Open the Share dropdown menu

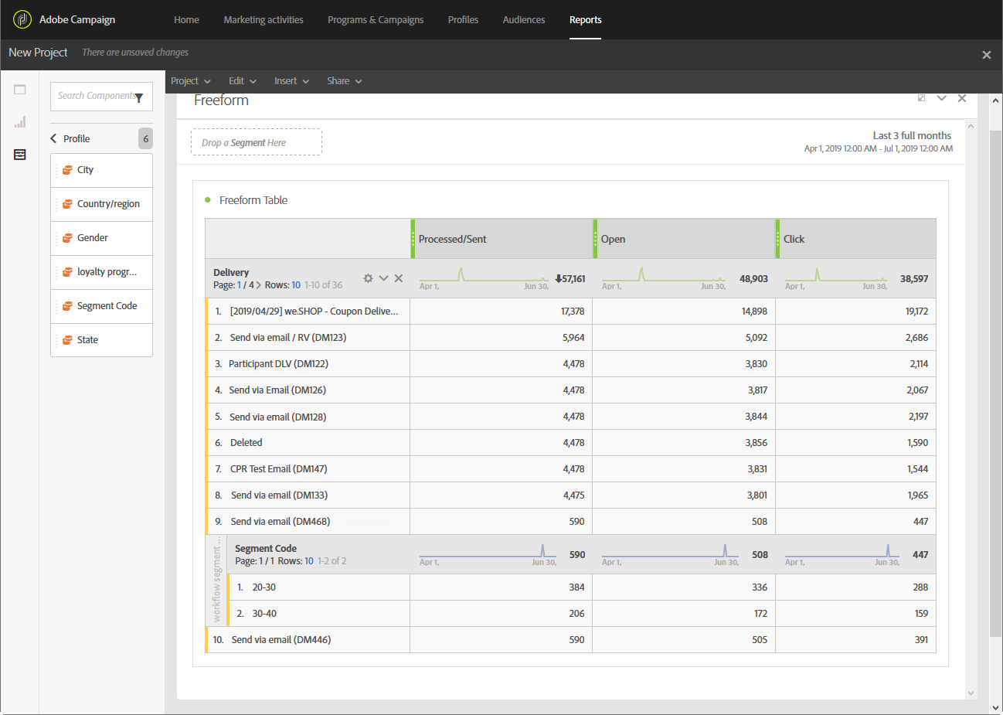(344, 81)
